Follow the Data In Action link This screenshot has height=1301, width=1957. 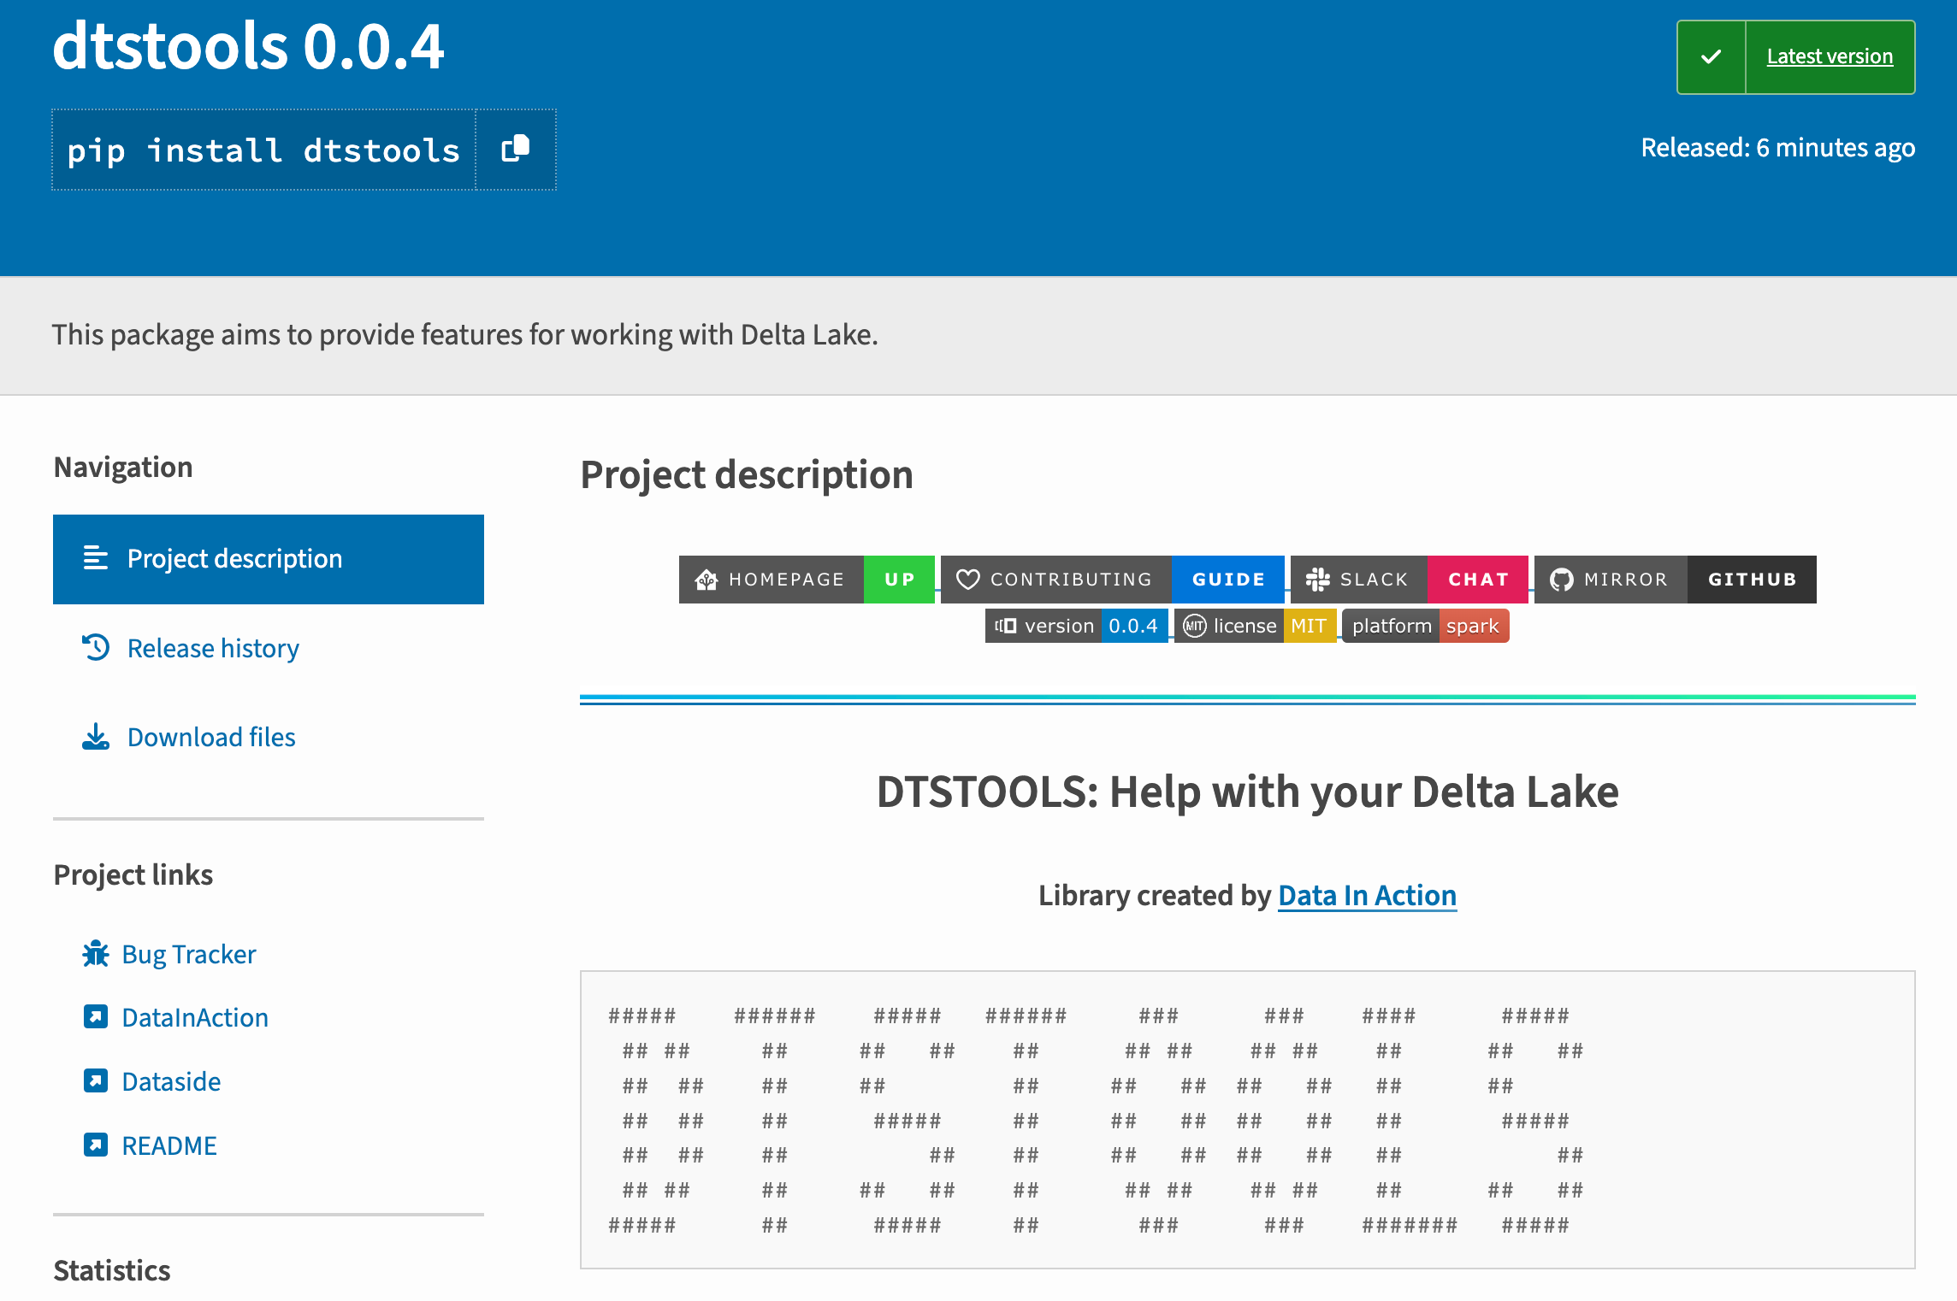point(1367,896)
